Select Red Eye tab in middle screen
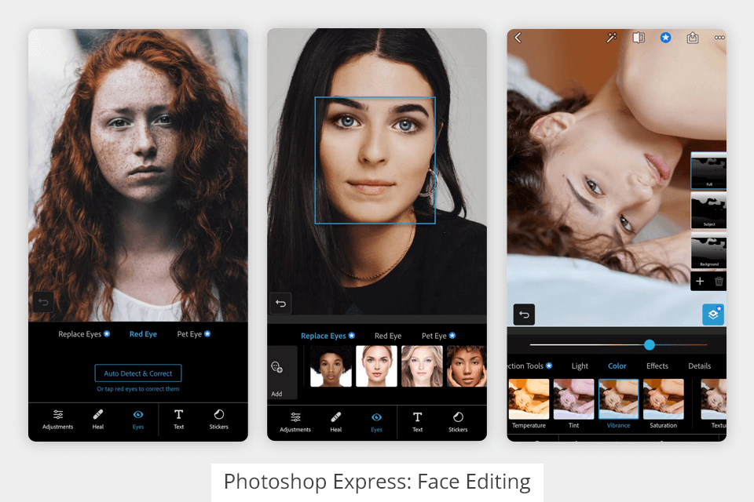 tap(388, 336)
